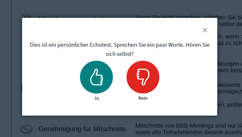Click the "aktivierte" text right of dialog
This screenshot has height=137, width=242.
click(x=229, y=85)
